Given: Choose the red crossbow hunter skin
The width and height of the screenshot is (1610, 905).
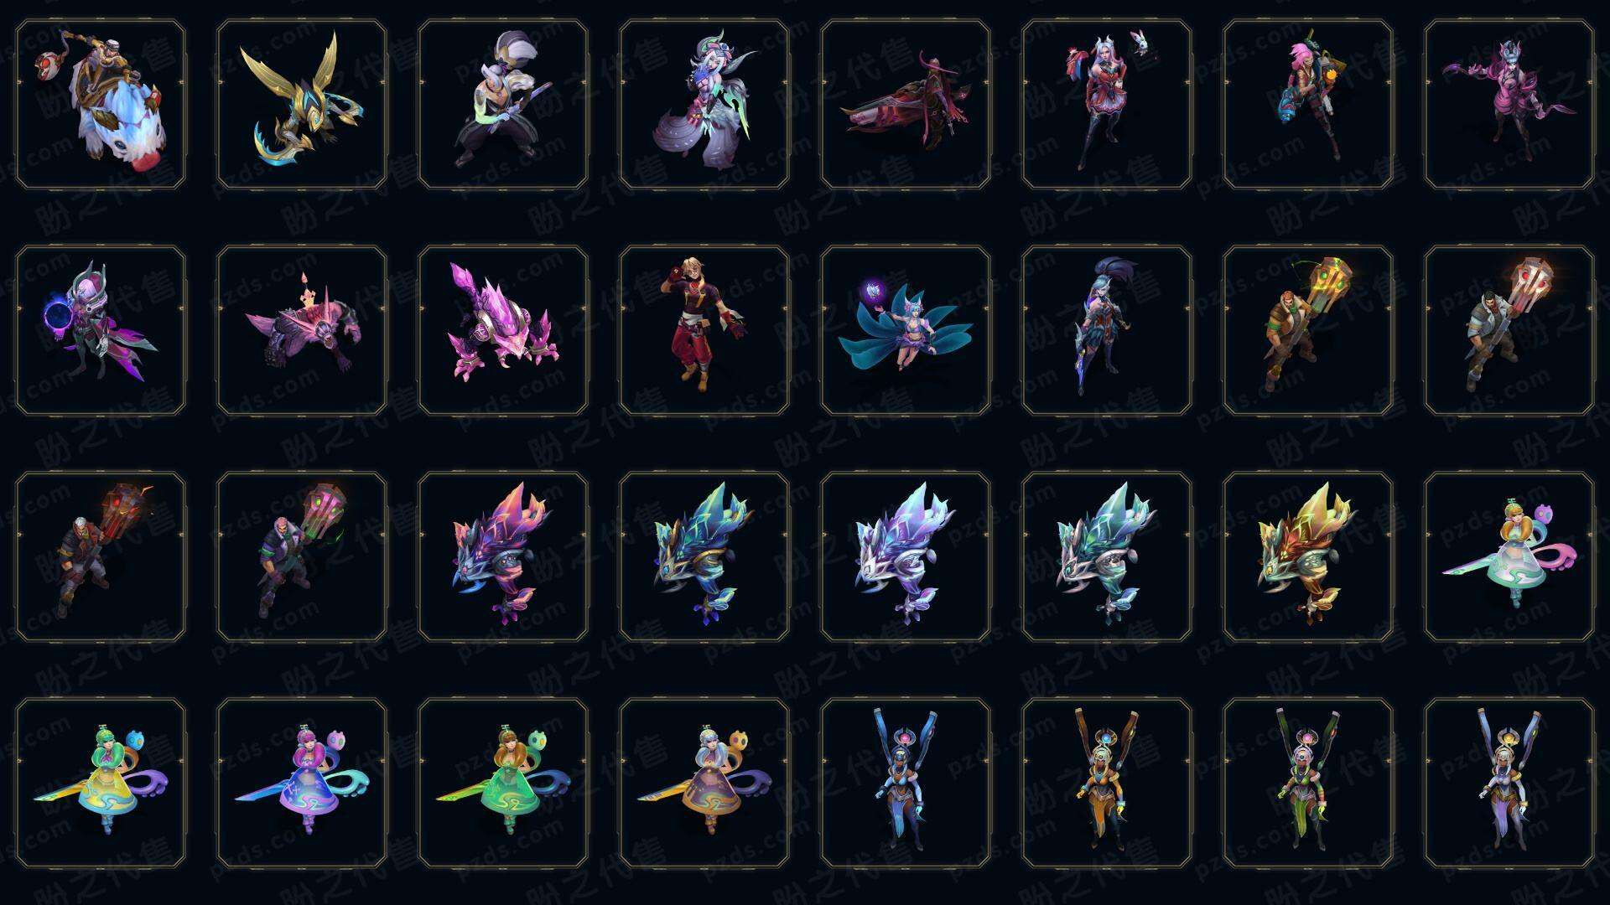Looking at the screenshot, I should (x=906, y=105).
